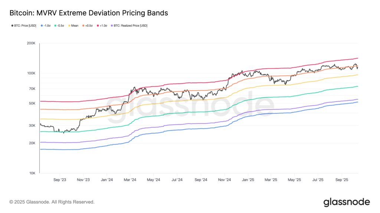Toggle the BTC: Price [USD] series label
Screen dimensions: 380x213
(26, 26)
